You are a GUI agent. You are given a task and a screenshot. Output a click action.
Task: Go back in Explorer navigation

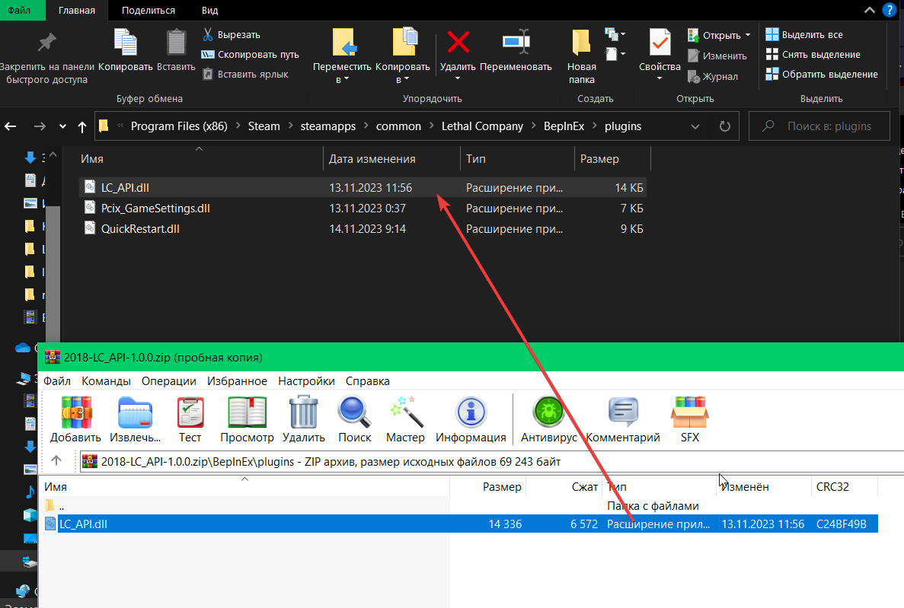coord(11,126)
